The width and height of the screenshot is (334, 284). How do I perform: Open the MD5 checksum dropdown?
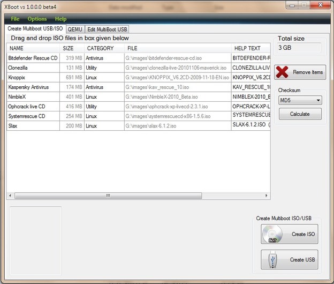point(300,100)
